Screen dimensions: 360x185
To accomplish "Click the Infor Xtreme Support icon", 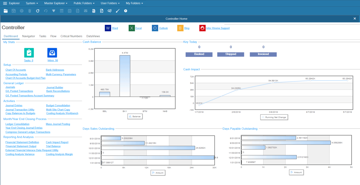I will coord(202,28).
